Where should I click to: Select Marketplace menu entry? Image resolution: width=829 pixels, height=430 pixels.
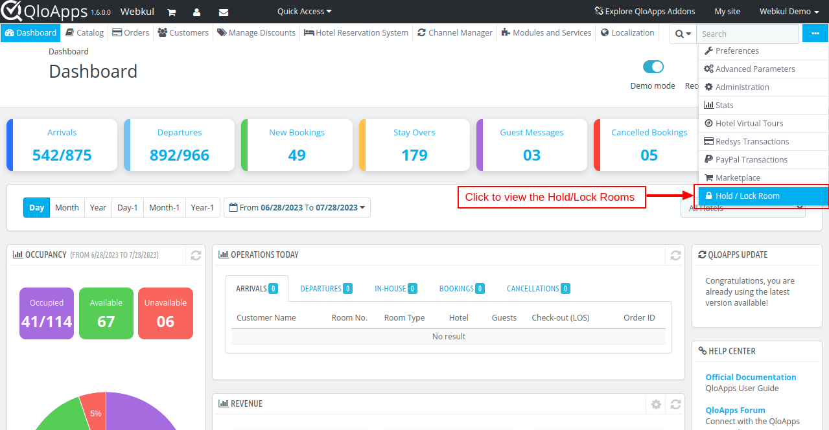pyautogui.click(x=763, y=178)
